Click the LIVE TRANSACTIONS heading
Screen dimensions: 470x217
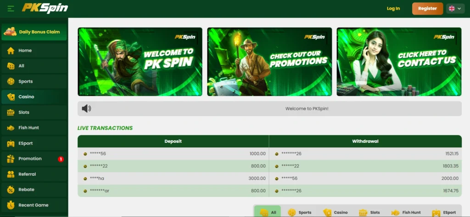(x=105, y=128)
